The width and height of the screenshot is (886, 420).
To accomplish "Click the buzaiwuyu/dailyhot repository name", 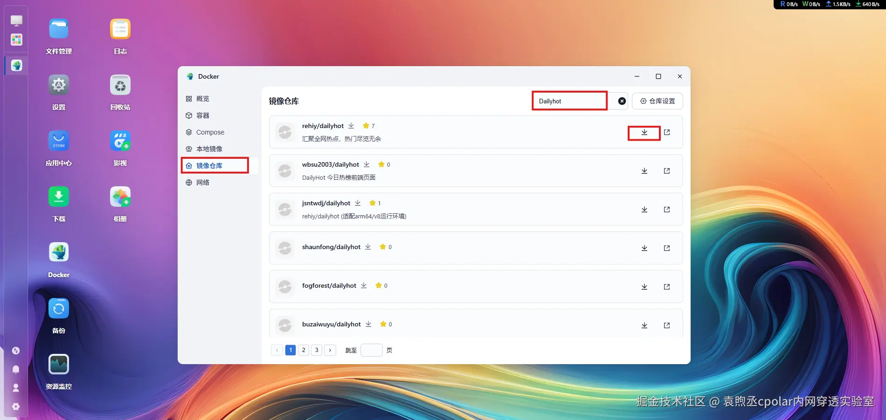I will (332, 324).
